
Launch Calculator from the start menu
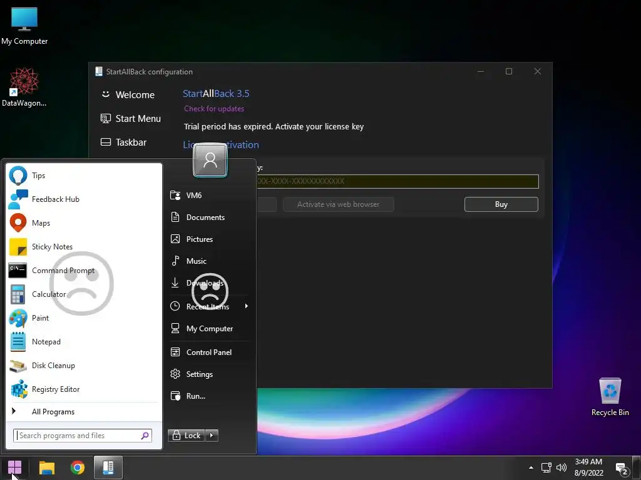click(x=85, y=294)
